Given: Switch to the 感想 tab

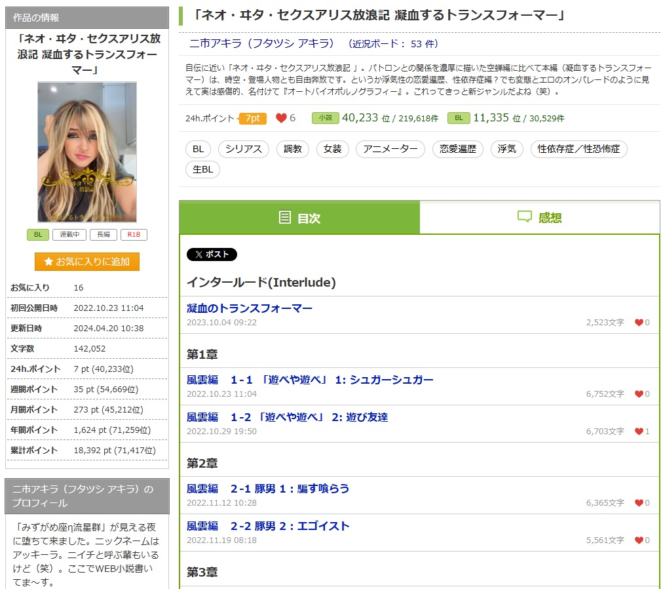Looking at the screenshot, I should click(540, 218).
